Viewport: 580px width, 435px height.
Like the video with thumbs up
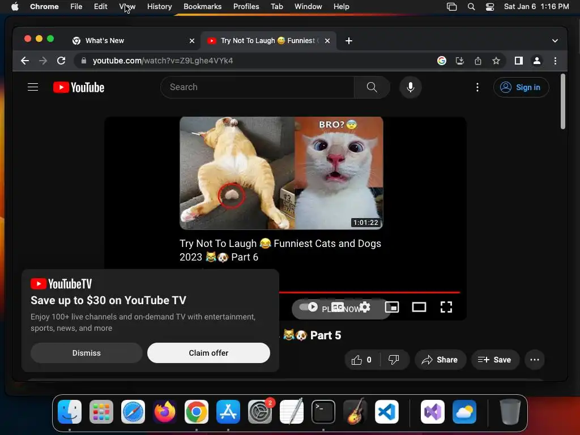[x=361, y=360]
